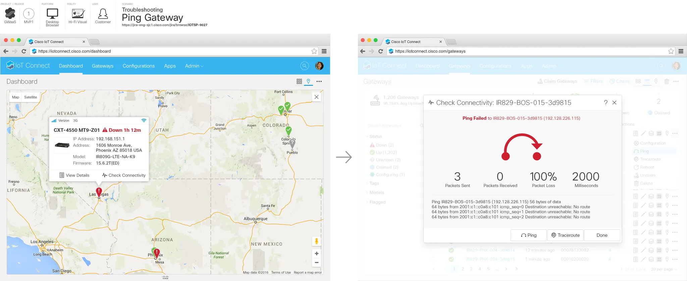Switch the map to Map view
The height and width of the screenshot is (281, 687).
[x=15, y=97]
